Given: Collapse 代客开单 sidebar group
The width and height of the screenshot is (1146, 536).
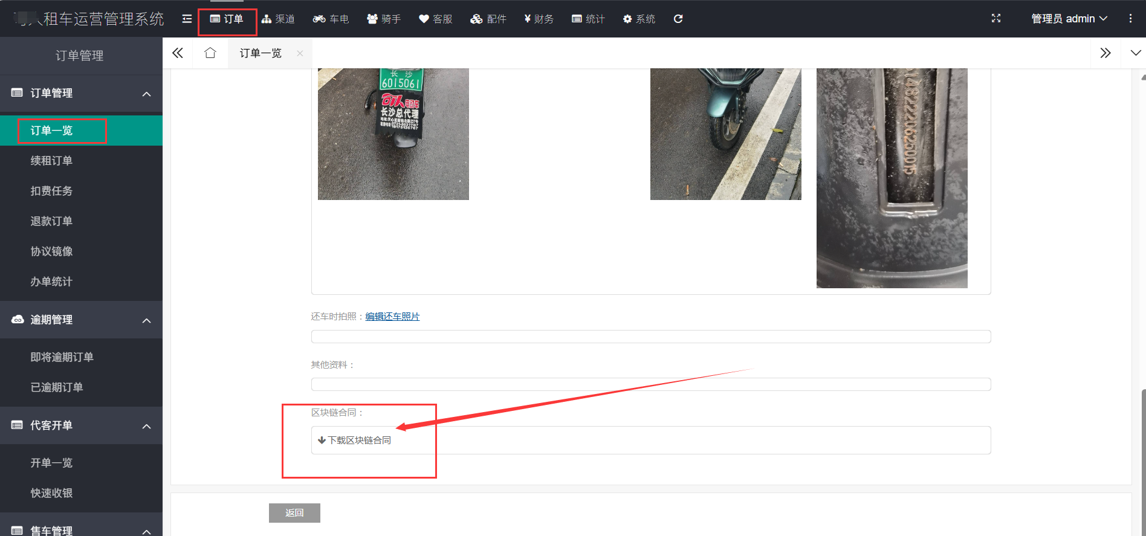Looking at the screenshot, I should pos(81,425).
